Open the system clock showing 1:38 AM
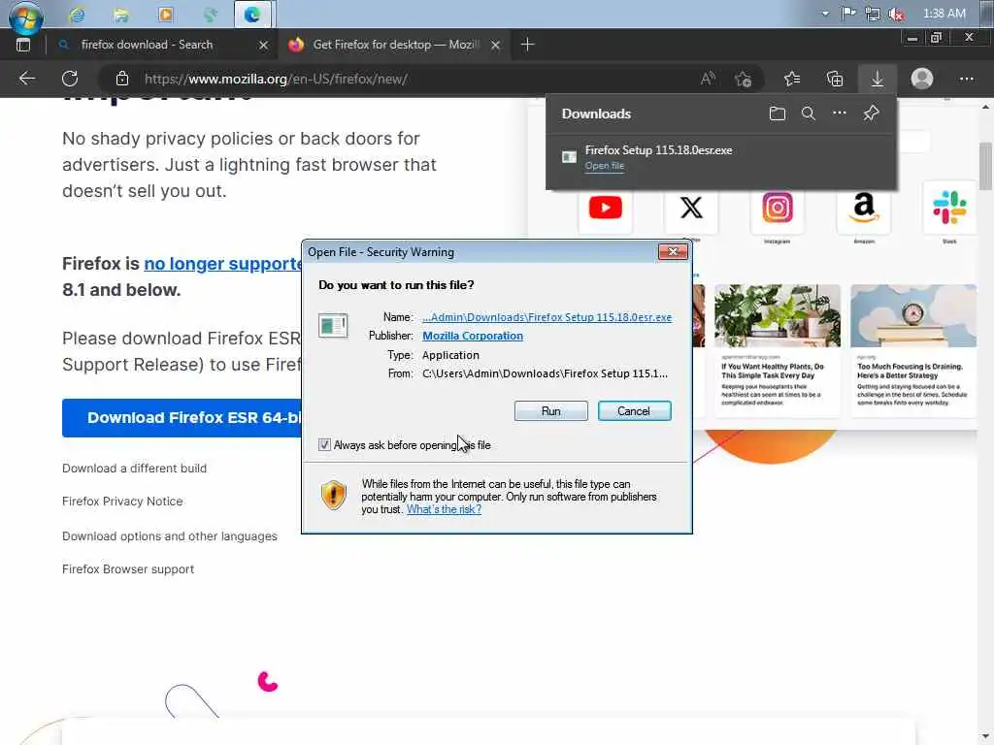 (944, 14)
